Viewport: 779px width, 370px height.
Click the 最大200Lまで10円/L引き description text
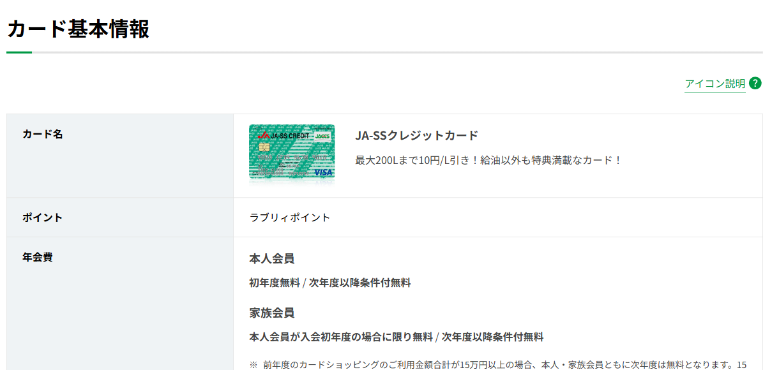tap(488, 160)
